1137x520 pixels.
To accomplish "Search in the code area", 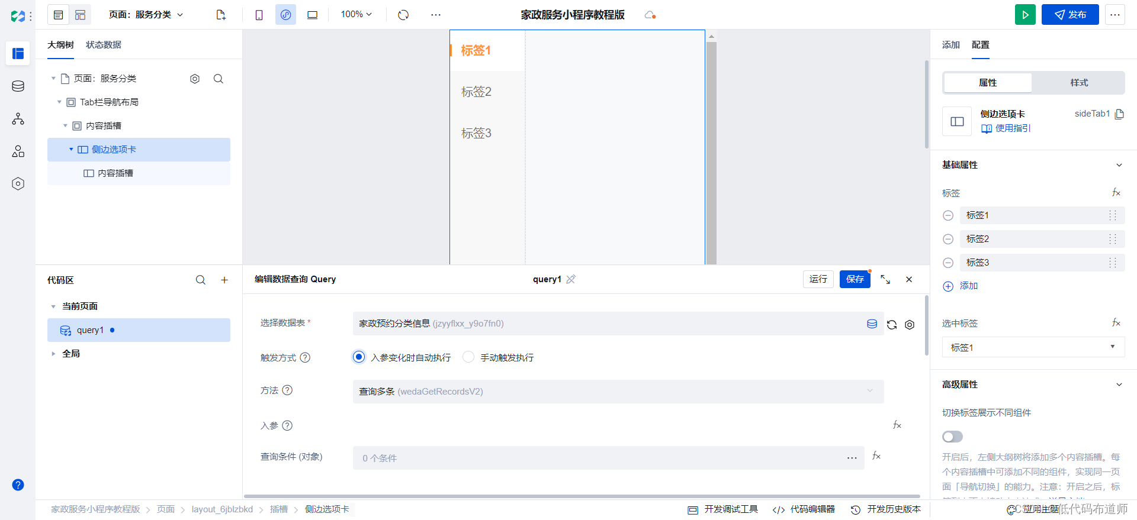I will [201, 280].
